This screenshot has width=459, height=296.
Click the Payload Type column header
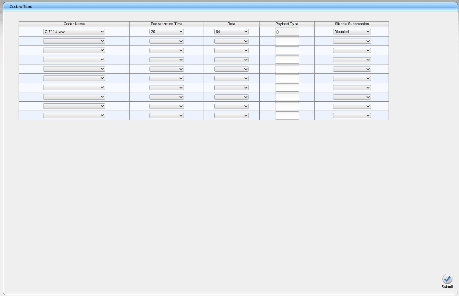(x=287, y=24)
